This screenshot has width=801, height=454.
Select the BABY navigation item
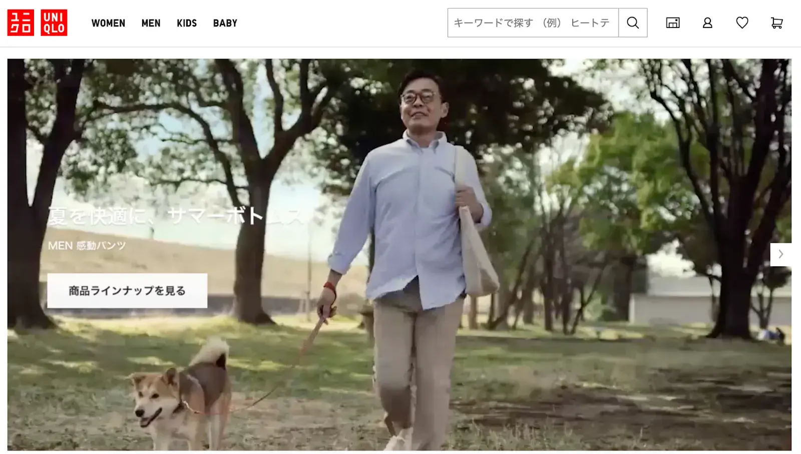pyautogui.click(x=225, y=23)
